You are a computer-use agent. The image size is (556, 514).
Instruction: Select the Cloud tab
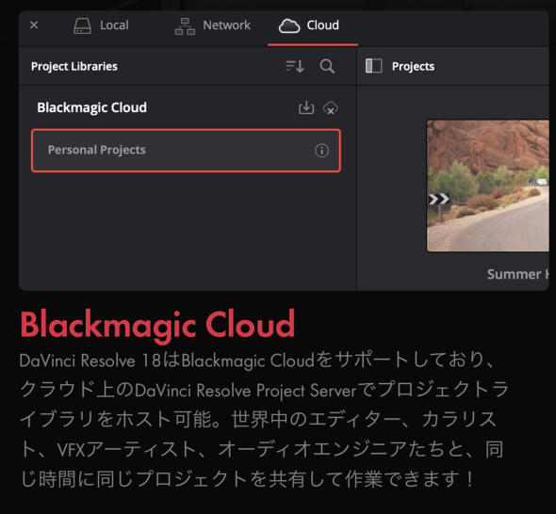click(309, 25)
